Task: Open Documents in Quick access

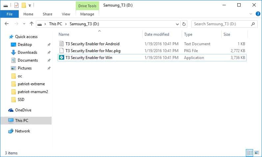Action: click(28, 60)
